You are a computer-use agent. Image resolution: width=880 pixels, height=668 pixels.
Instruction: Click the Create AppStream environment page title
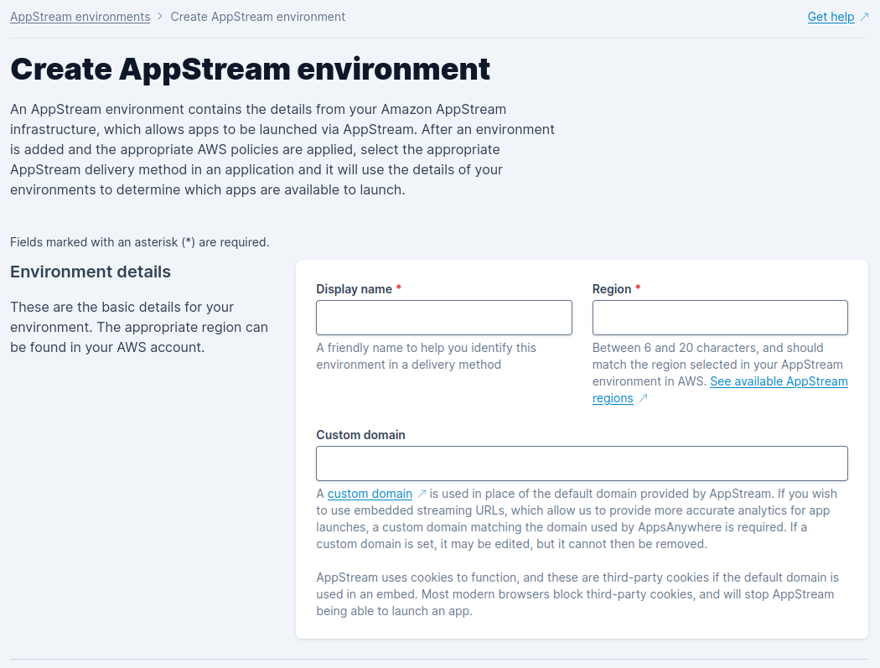[x=250, y=69]
